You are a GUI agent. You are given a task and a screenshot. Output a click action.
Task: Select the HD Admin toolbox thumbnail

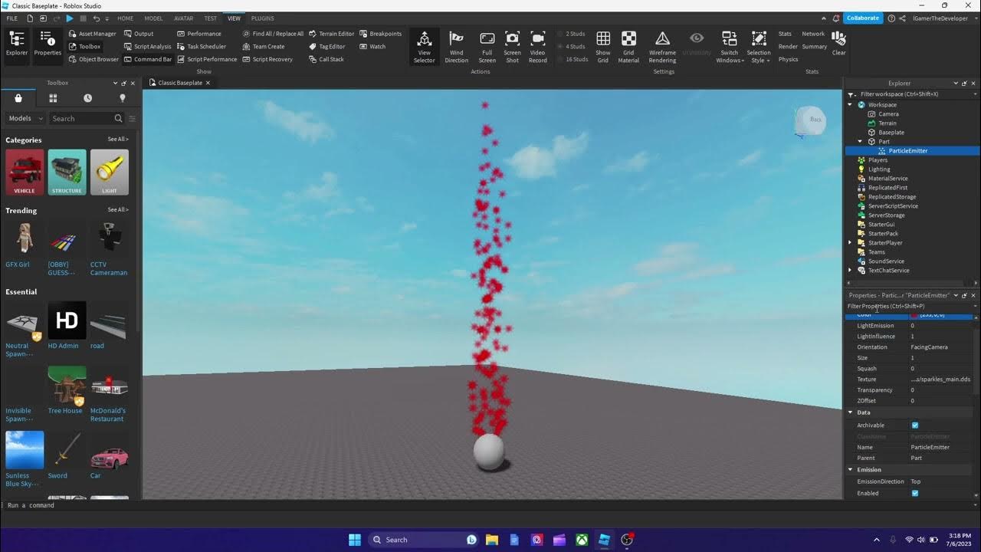point(67,320)
